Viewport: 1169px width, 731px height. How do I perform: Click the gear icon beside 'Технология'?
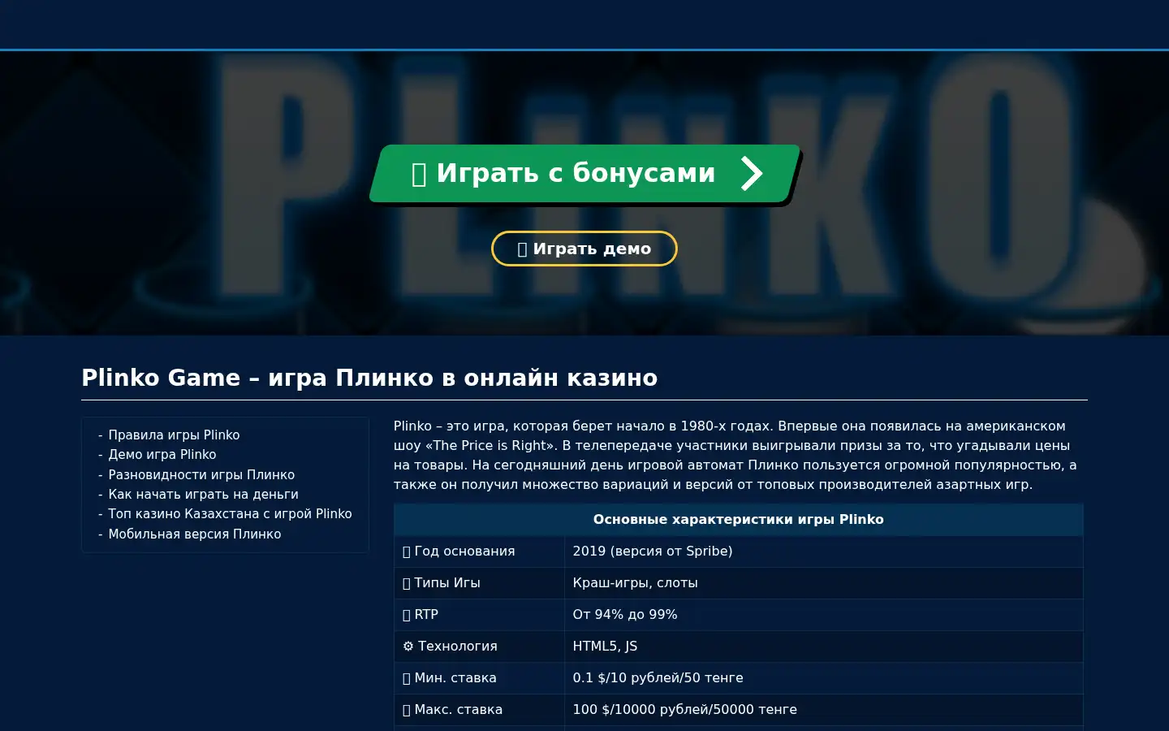point(408,647)
